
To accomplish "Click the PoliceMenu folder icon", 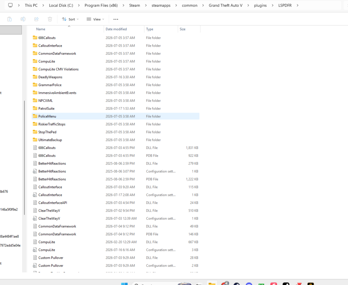I will point(35,116).
